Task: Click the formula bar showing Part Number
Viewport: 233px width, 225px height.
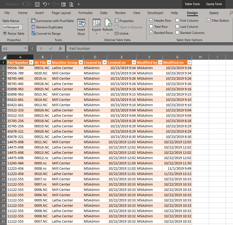Action: tap(149, 48)
